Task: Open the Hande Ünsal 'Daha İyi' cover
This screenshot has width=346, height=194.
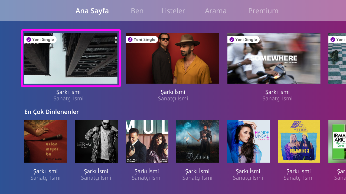Action: tap(248, 142)
